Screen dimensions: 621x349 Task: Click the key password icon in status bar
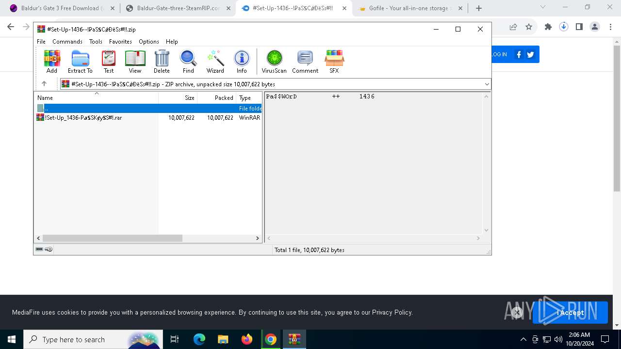(49, 249)
